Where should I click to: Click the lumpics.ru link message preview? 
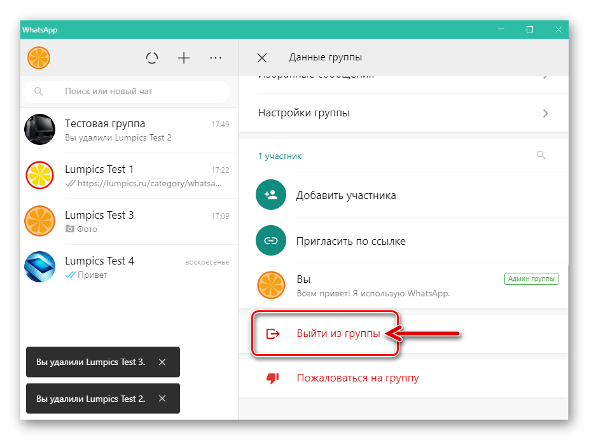[x=149, y=183]
